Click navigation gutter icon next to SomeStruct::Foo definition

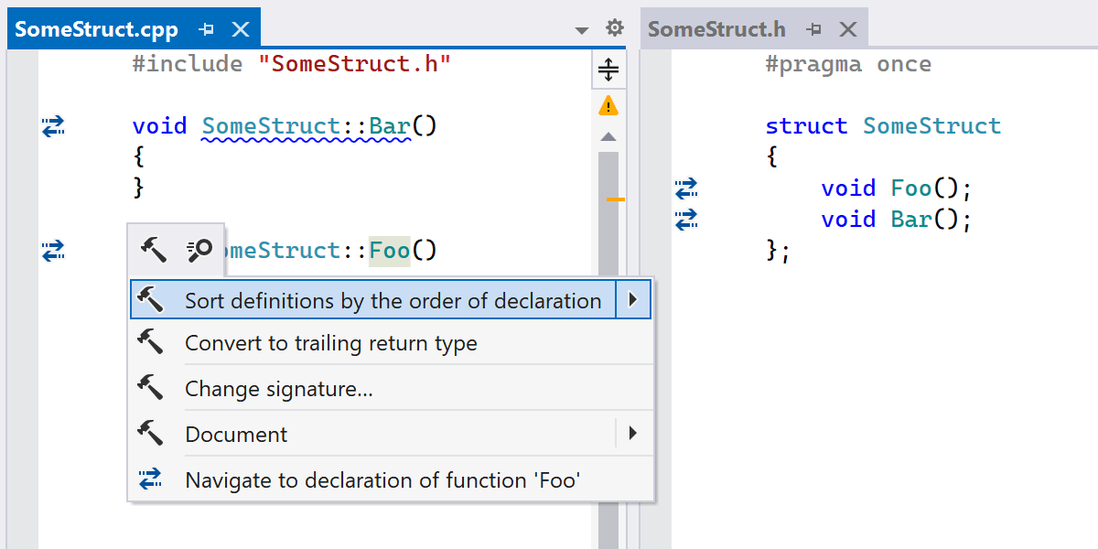(53, 250)
